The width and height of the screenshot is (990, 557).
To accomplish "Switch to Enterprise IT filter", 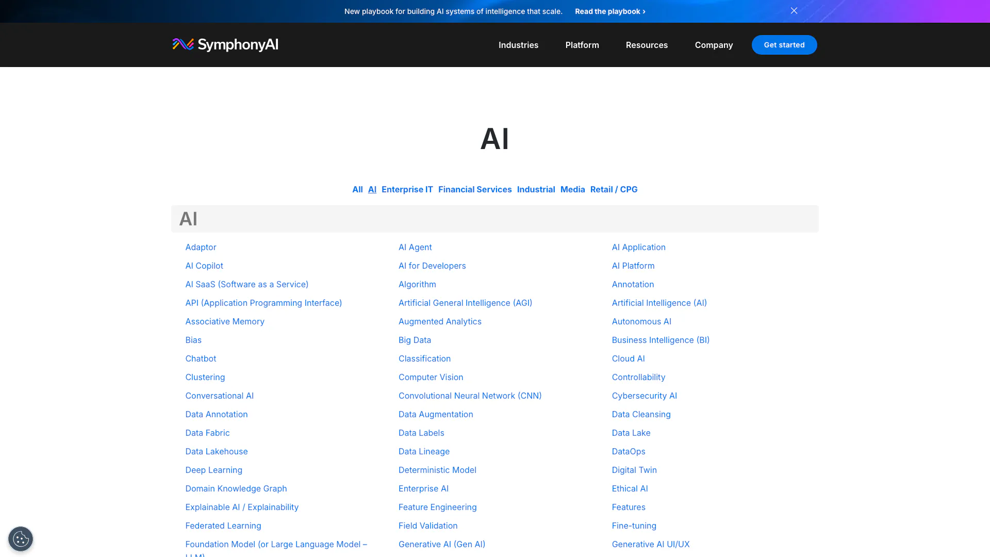I will pyautogui.click(x=407, y=189).
